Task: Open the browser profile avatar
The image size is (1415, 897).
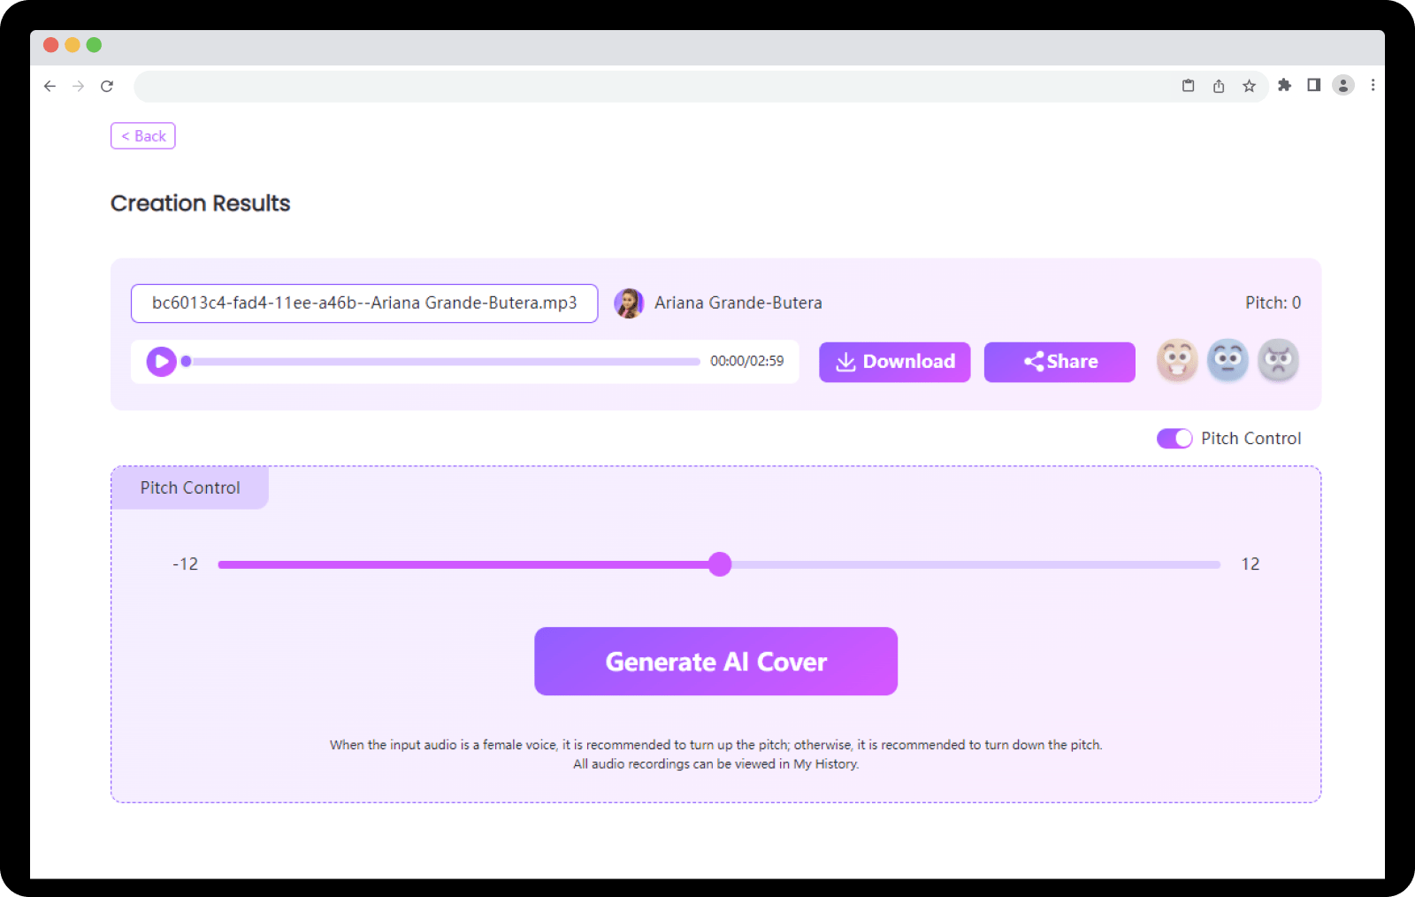Action: point(1343,85)
